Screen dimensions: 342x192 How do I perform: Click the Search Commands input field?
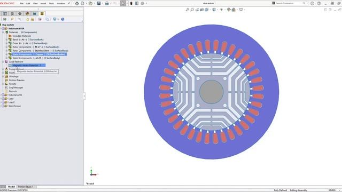pyautogui.click(x=289, y=3)
